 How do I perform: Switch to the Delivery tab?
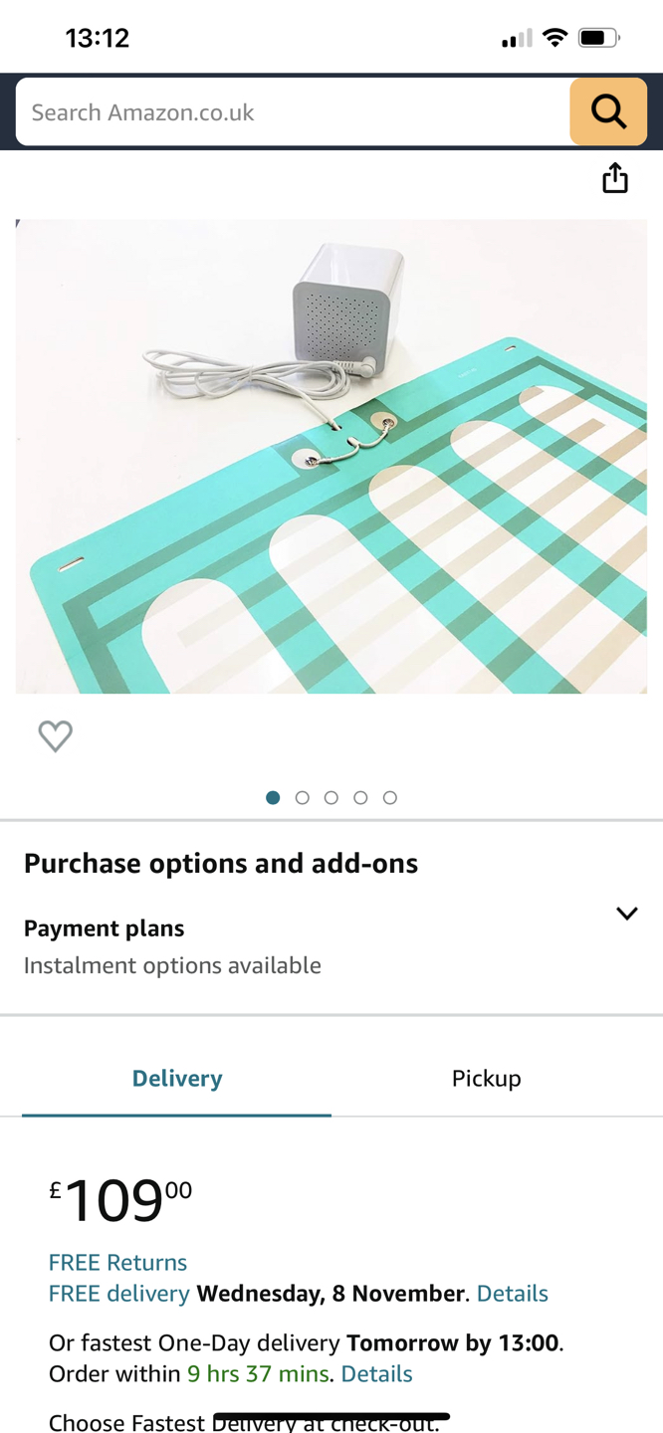[x=177, y=1079]
